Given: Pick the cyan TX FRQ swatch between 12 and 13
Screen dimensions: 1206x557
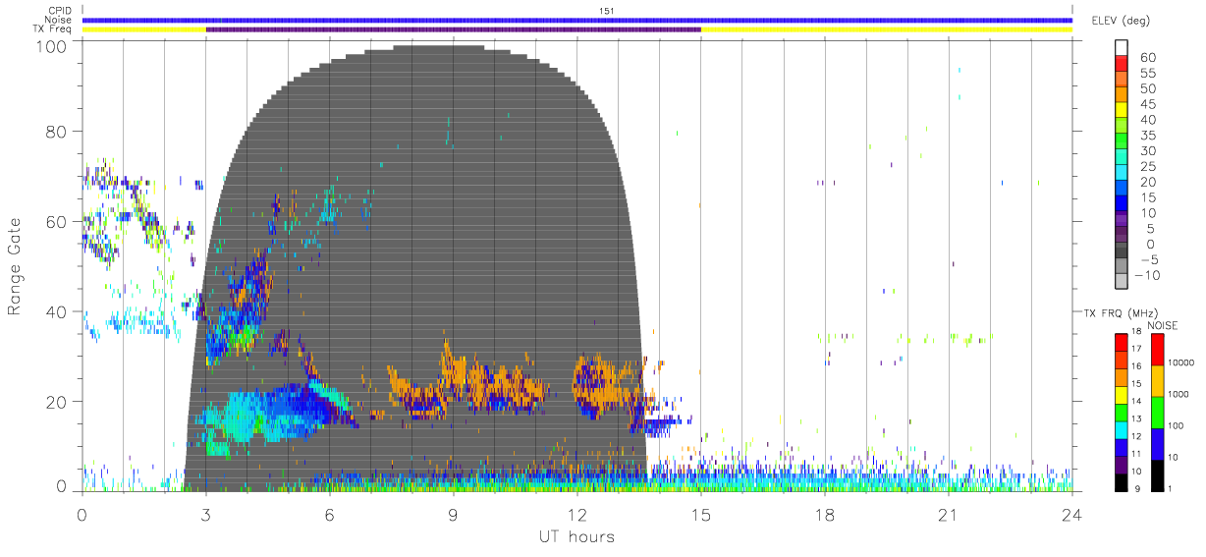Looking at the screenshot, I should click(1122, 428).
